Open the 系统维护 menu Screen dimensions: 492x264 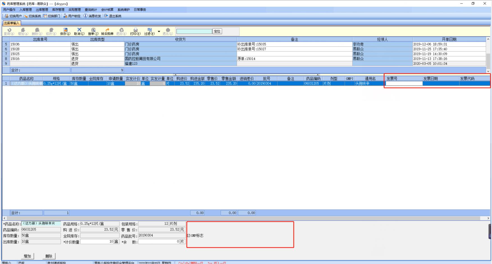(124, 10)
